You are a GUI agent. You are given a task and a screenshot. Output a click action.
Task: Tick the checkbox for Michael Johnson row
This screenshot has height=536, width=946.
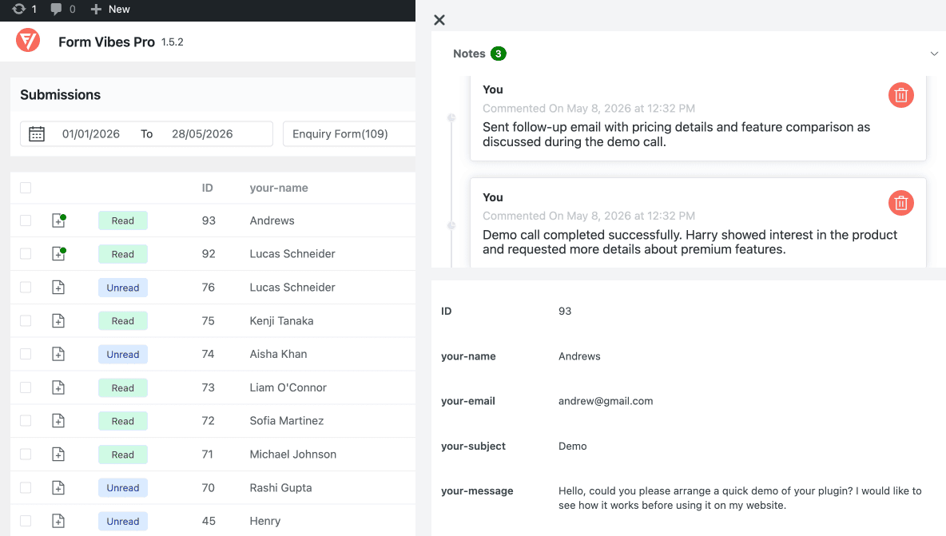pos(26,454)
